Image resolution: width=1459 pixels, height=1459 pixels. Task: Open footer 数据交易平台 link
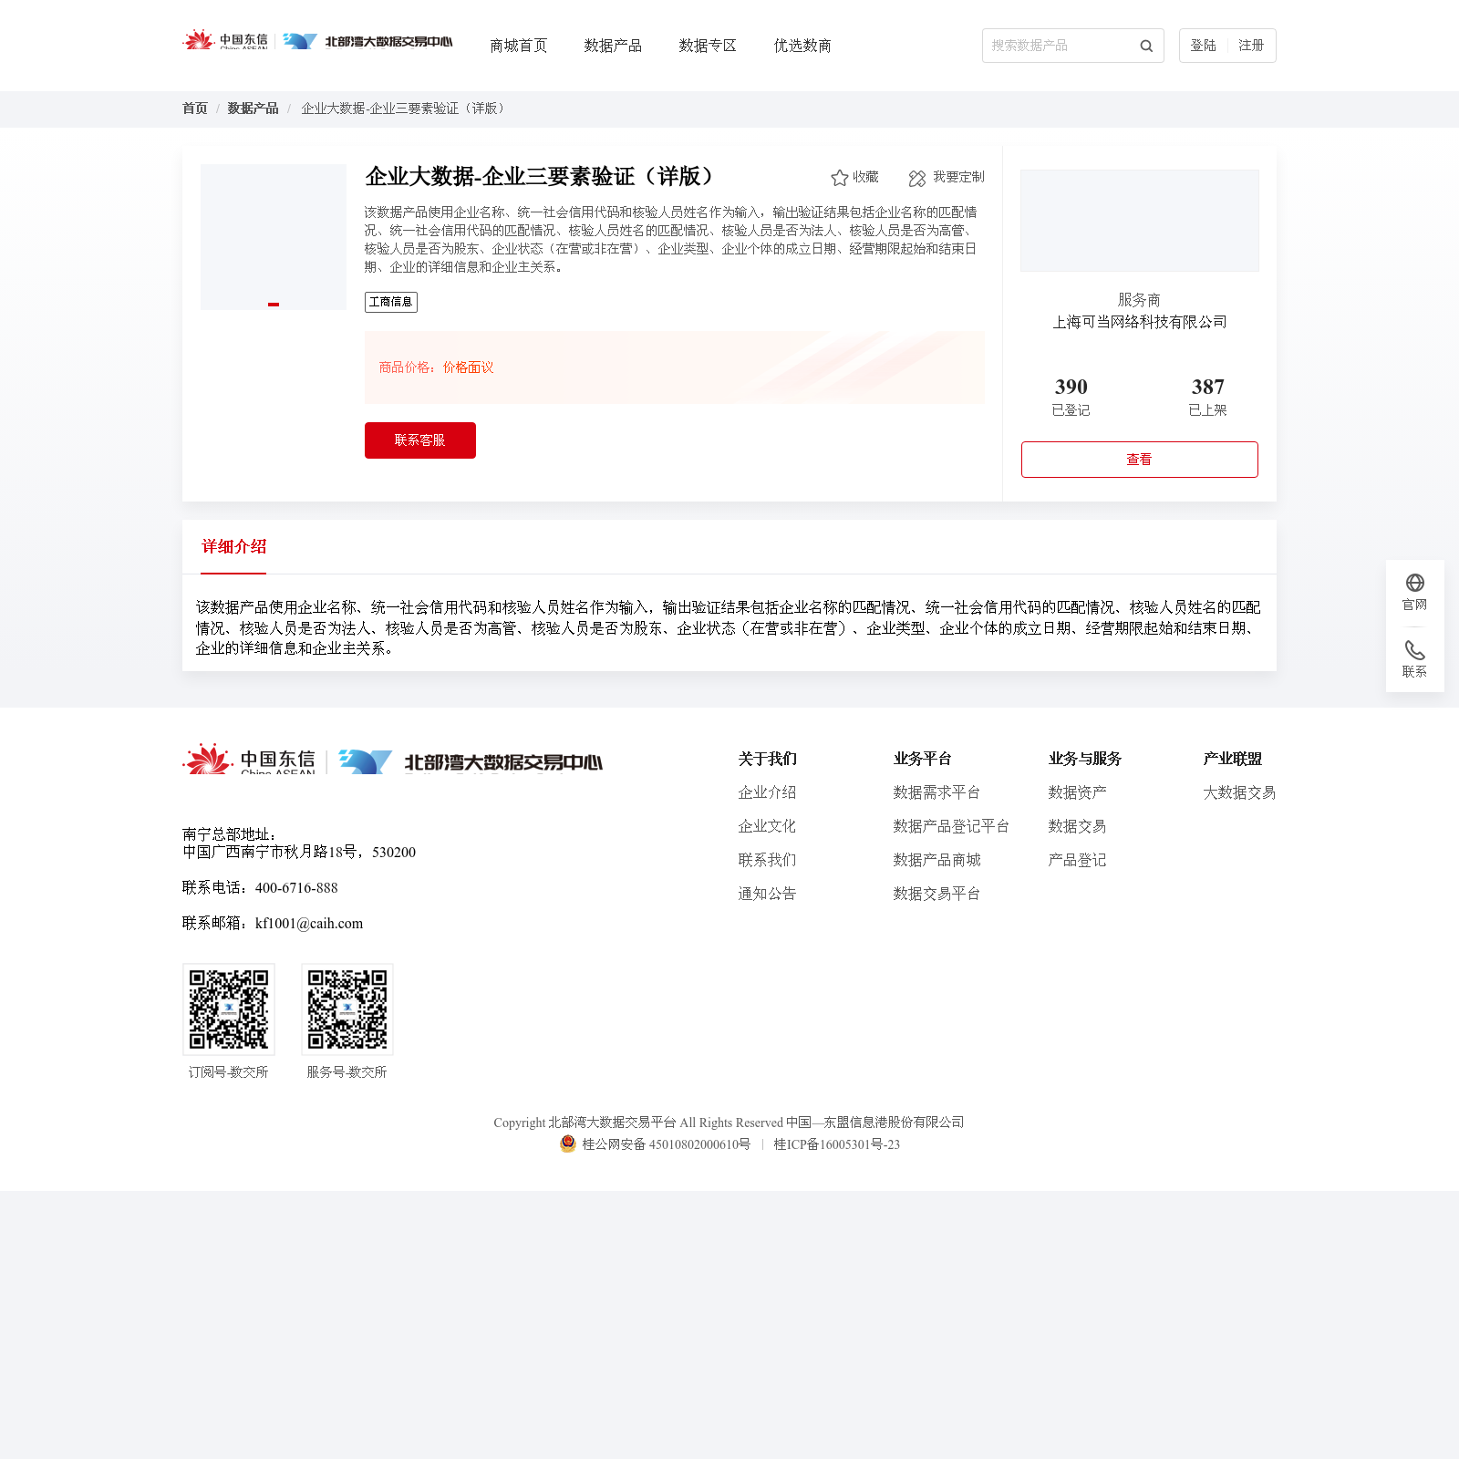[937, 894]
